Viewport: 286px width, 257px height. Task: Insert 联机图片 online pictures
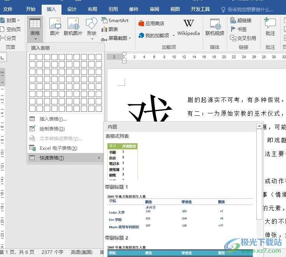click(x=73, y=27)
